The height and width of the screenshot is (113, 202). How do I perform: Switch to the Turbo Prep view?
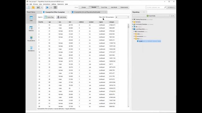(104, 7)
